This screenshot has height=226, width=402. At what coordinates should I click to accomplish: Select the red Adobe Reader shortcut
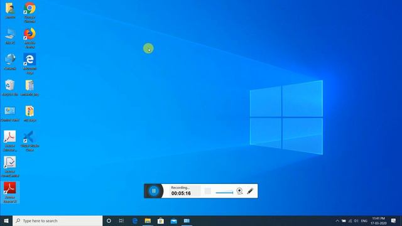[x=10, y=193]
